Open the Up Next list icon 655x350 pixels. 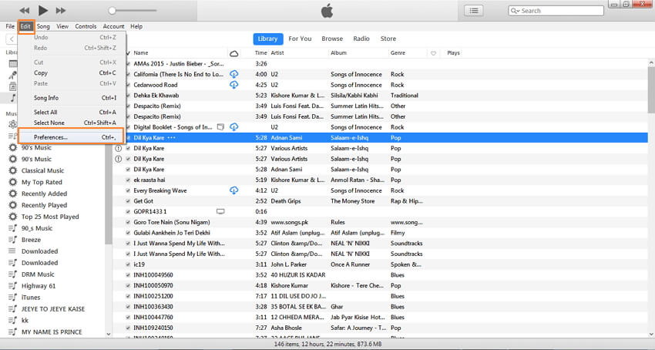(474, 11)
